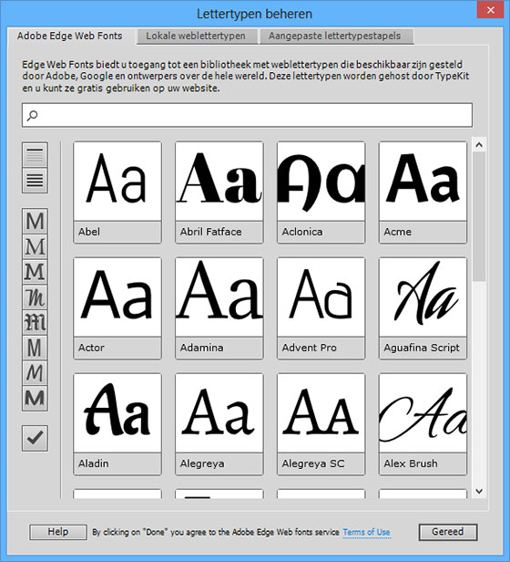Select the Alegreya SC font tile
Screen dimensions: 510x562
321,424
